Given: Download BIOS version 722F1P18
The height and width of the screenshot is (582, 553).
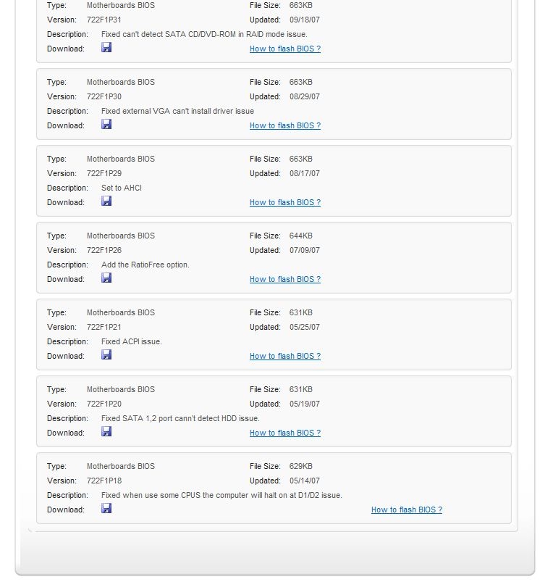Looking at the screenshot, I should [x=106, y=509].
